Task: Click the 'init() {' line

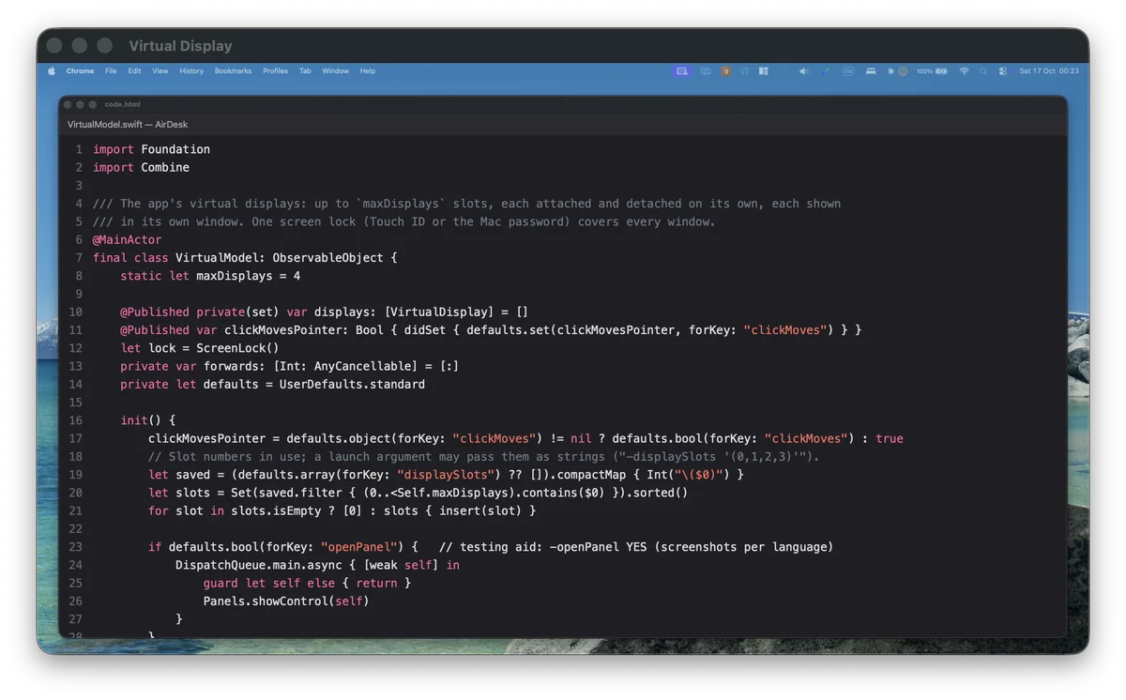Action: (147, 420)
